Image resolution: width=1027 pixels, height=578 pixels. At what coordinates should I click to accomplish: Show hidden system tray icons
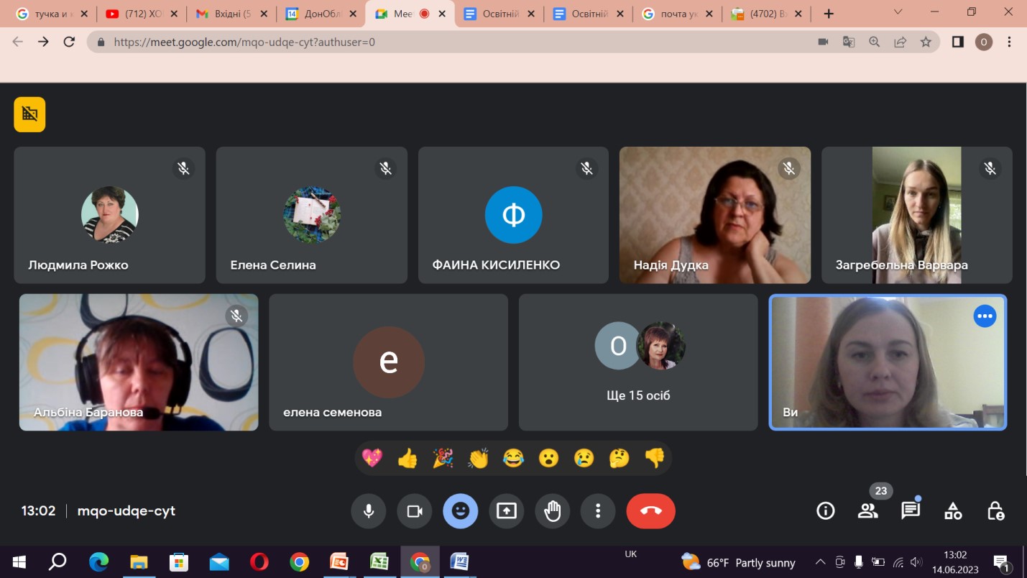pos(821,562)
